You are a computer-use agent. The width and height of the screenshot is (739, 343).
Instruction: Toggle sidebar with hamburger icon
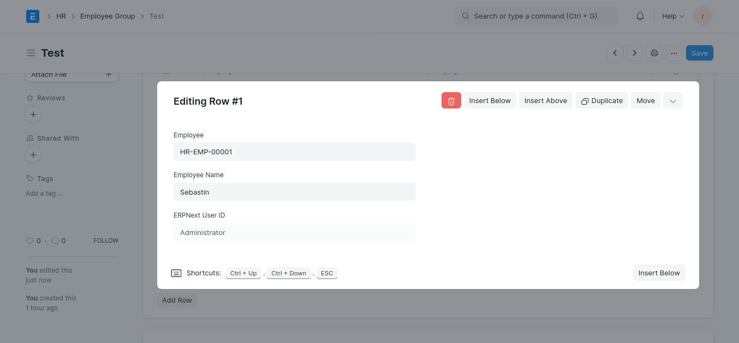31,53
